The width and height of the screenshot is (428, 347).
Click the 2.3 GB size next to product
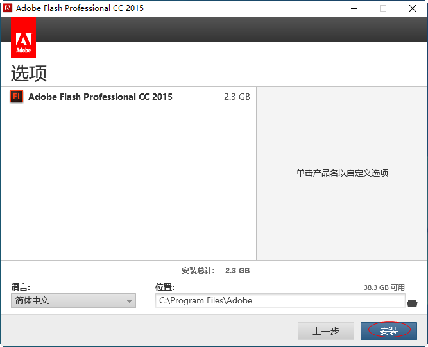[237, 97]
